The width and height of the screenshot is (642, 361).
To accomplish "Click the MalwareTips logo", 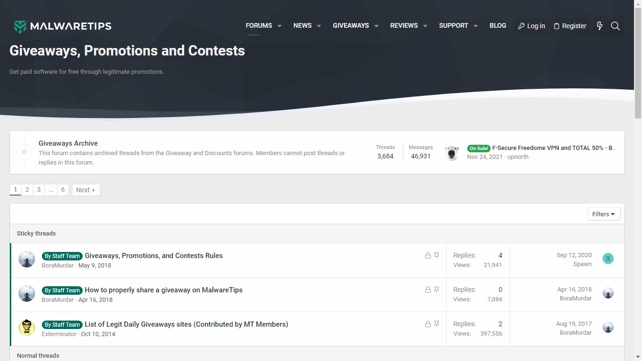I will [x=63, y=26].
